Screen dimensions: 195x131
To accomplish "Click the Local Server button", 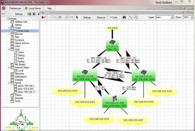I will click(x=33, y=8).
